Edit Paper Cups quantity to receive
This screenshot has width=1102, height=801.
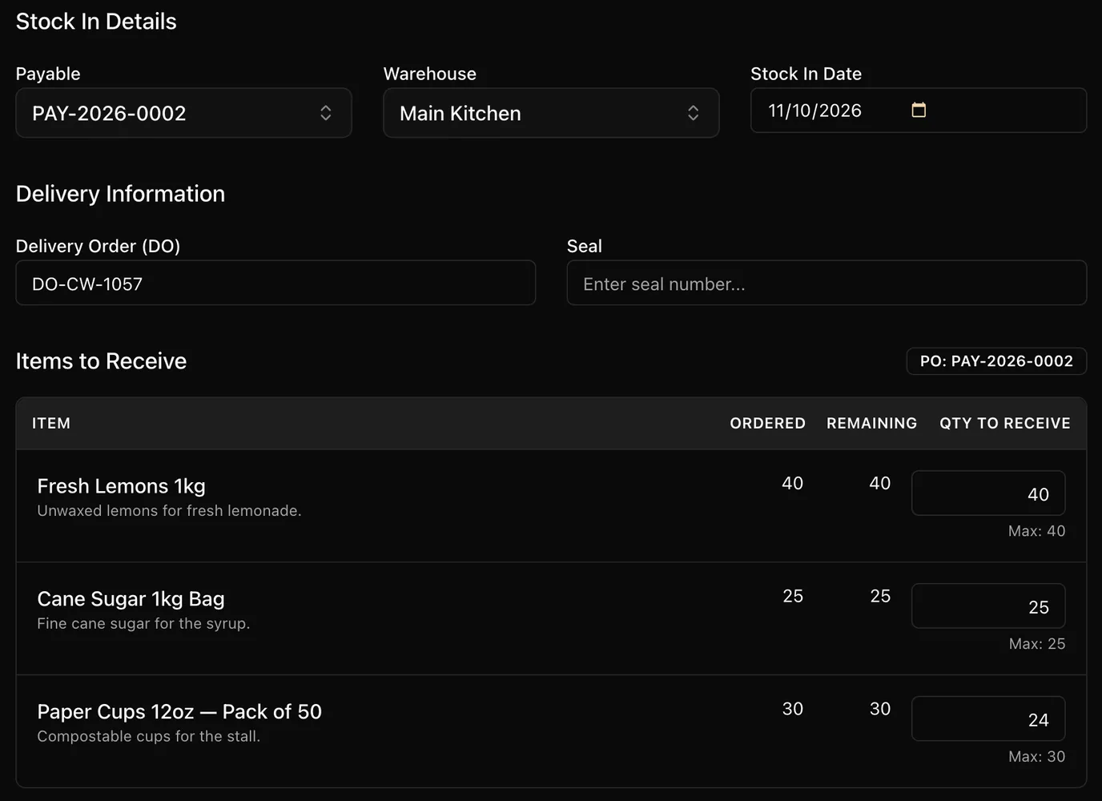coord(988,719)
